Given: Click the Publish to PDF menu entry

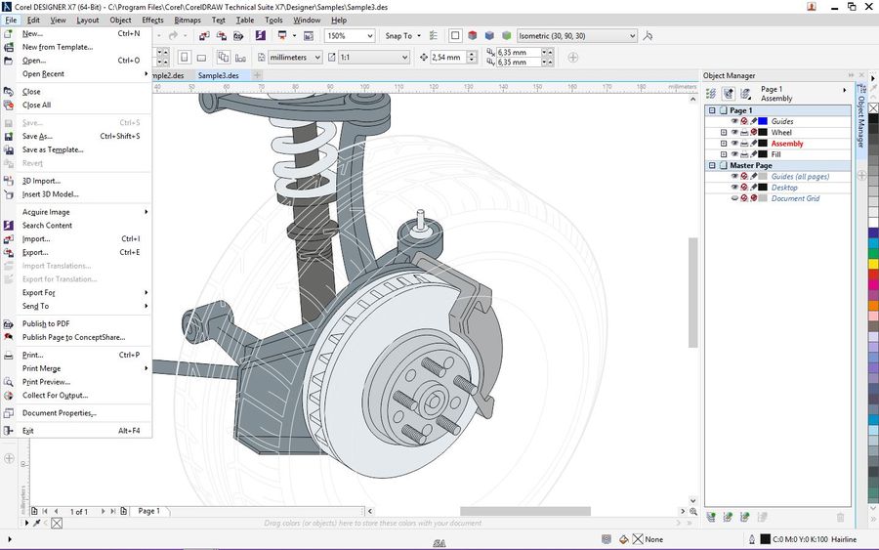Looking at the screenshot, I should [46, 323].
